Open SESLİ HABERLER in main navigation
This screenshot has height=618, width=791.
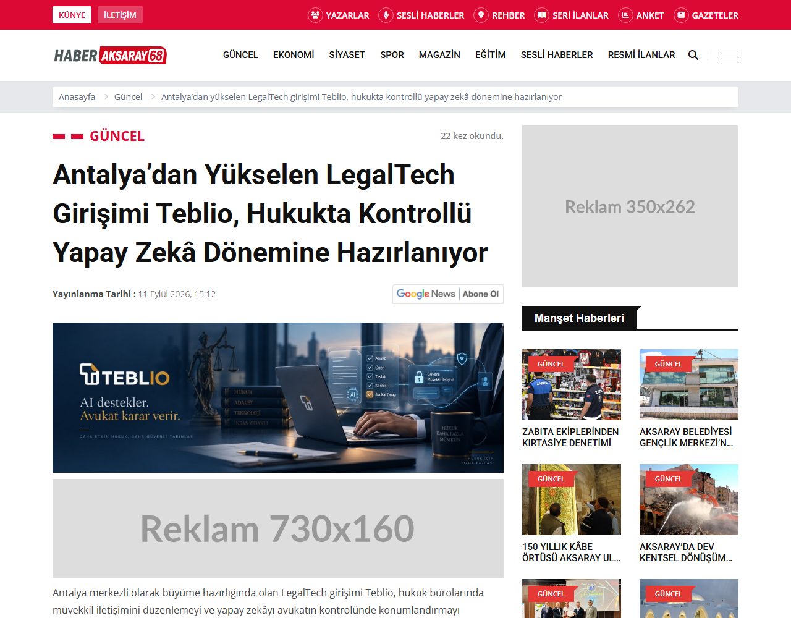tap(557, 55)
